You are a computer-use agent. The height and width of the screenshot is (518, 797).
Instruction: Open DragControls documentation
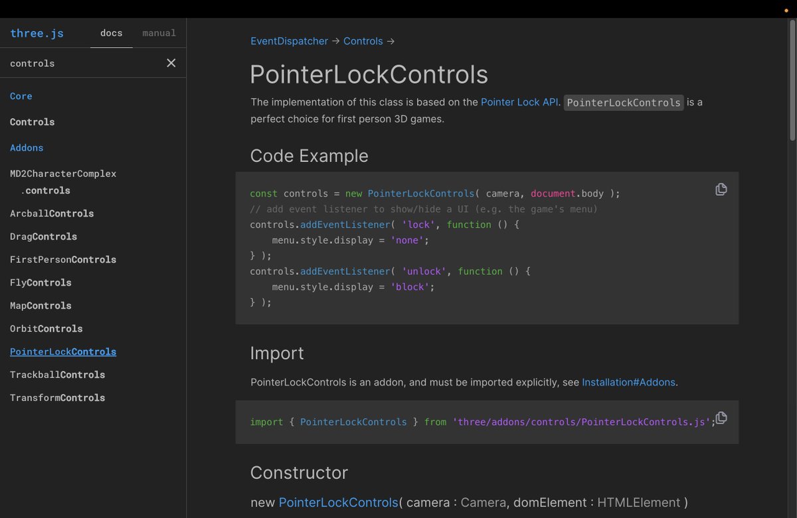(x=44, y=236)
